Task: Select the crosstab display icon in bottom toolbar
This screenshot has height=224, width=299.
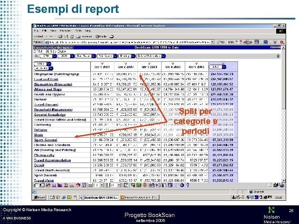Action: [x=36, y=185]
